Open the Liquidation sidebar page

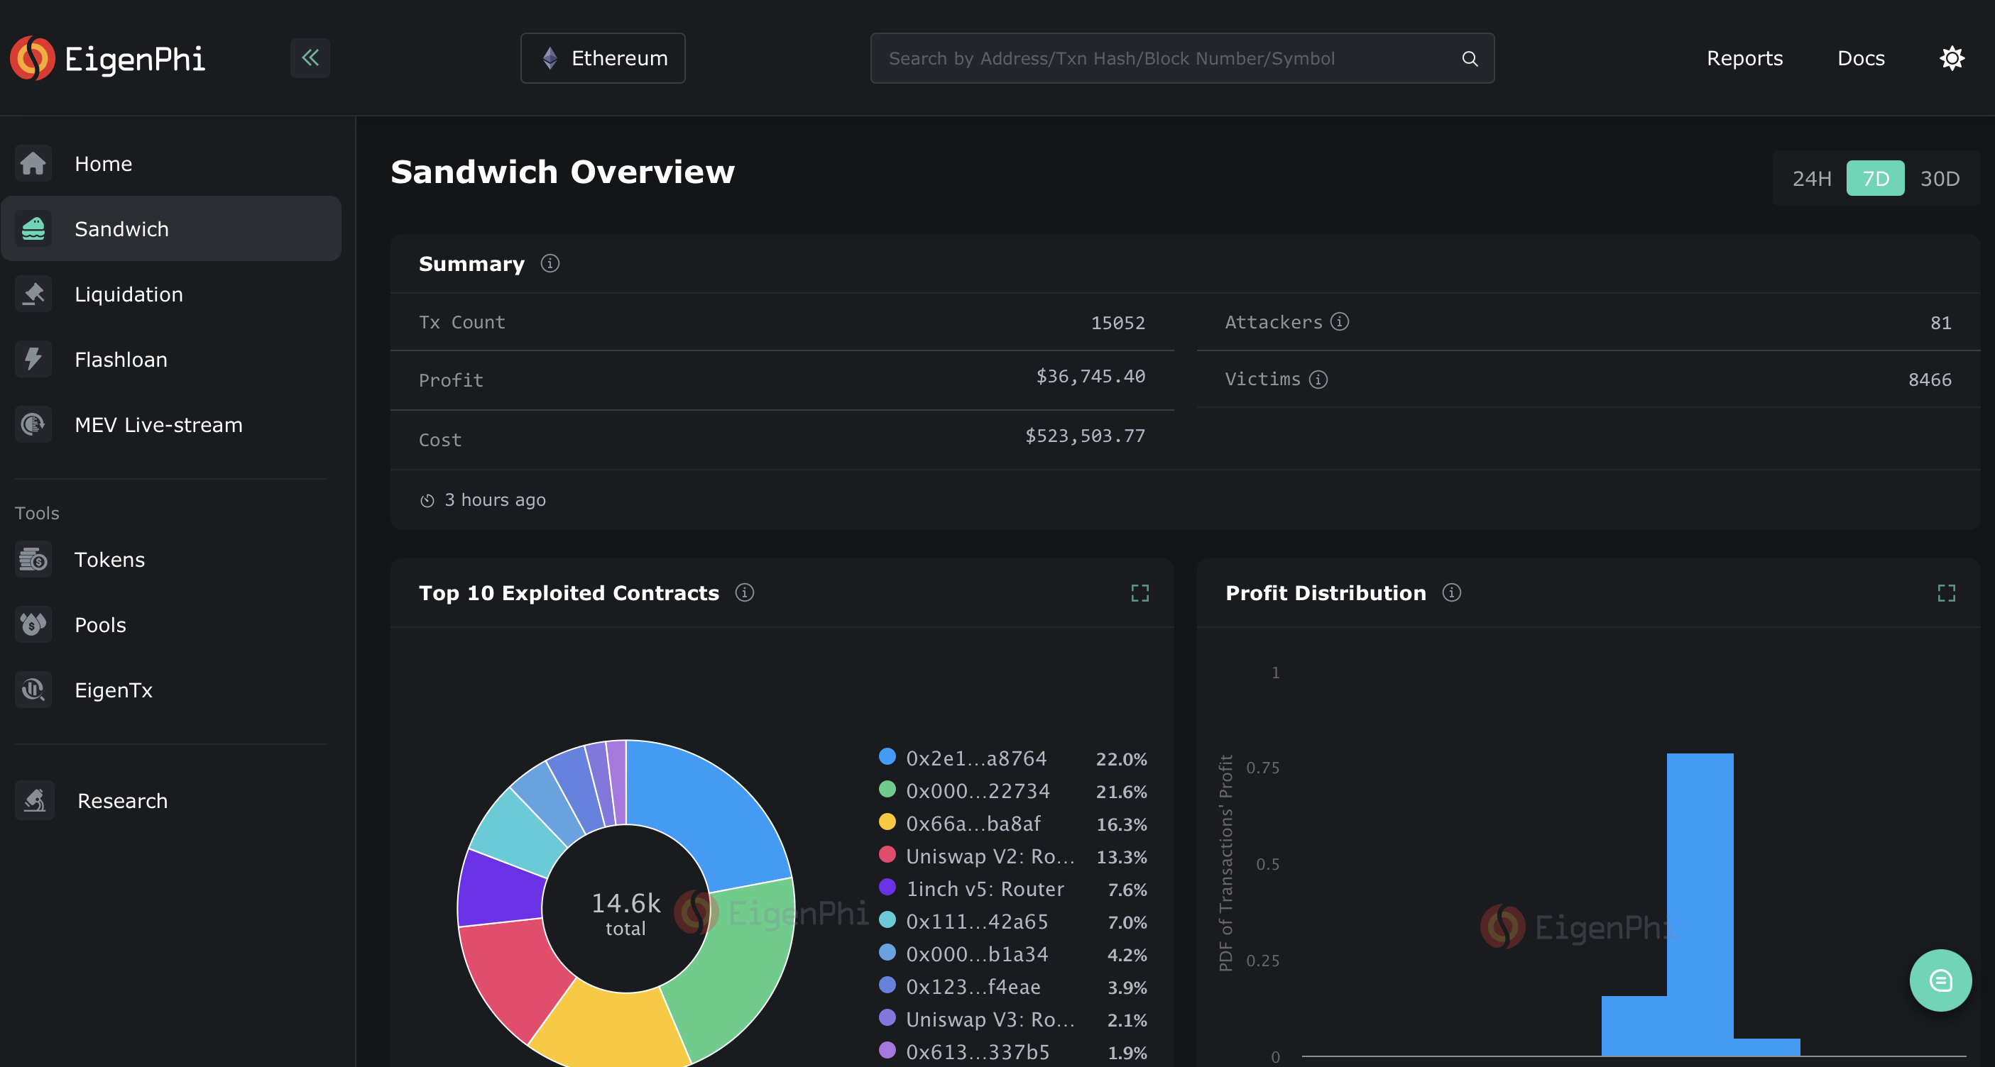coord(129,294)
